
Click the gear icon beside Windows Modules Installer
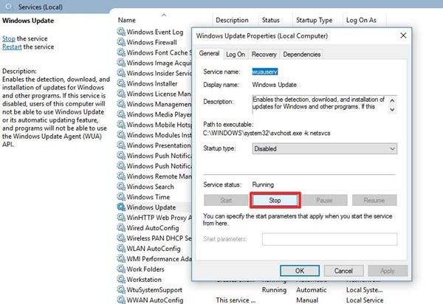tap(121, 135)
